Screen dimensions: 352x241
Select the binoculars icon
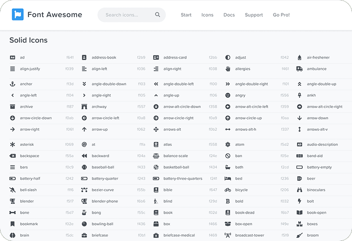300,190
